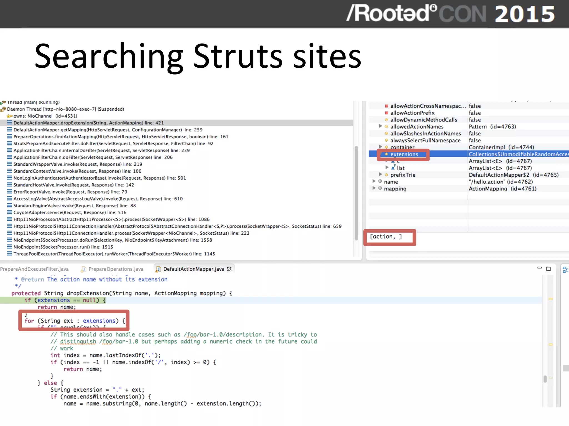Minimize the editor pane
This screenshot has height=426, width=569.
[x=540, y=268]
